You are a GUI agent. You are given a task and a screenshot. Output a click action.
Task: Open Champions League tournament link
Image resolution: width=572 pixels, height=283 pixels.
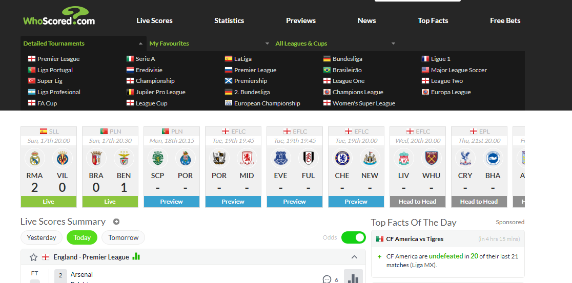tap(358, 92)
